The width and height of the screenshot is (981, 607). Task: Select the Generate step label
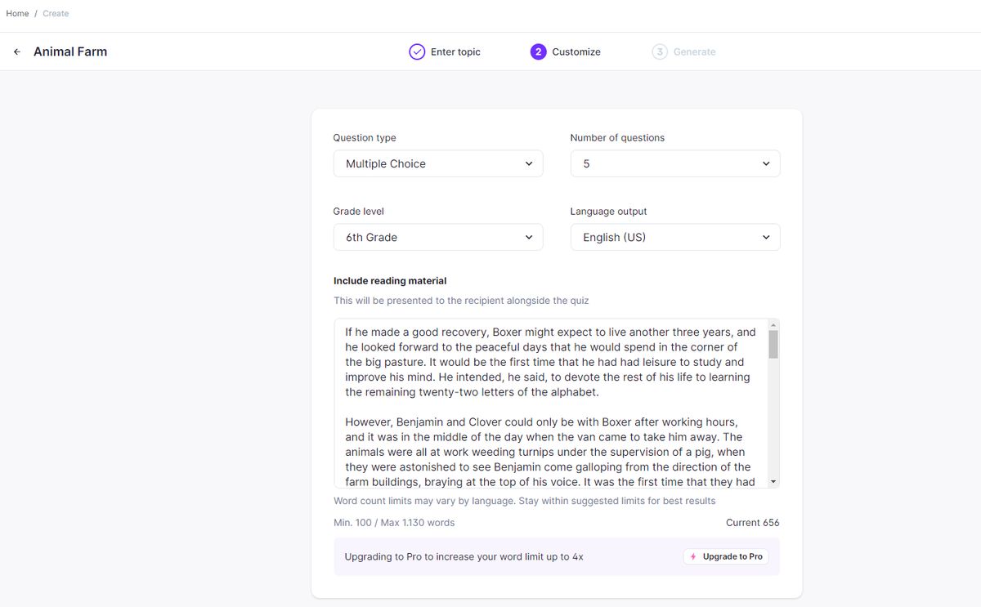click(x=694, y=51)
